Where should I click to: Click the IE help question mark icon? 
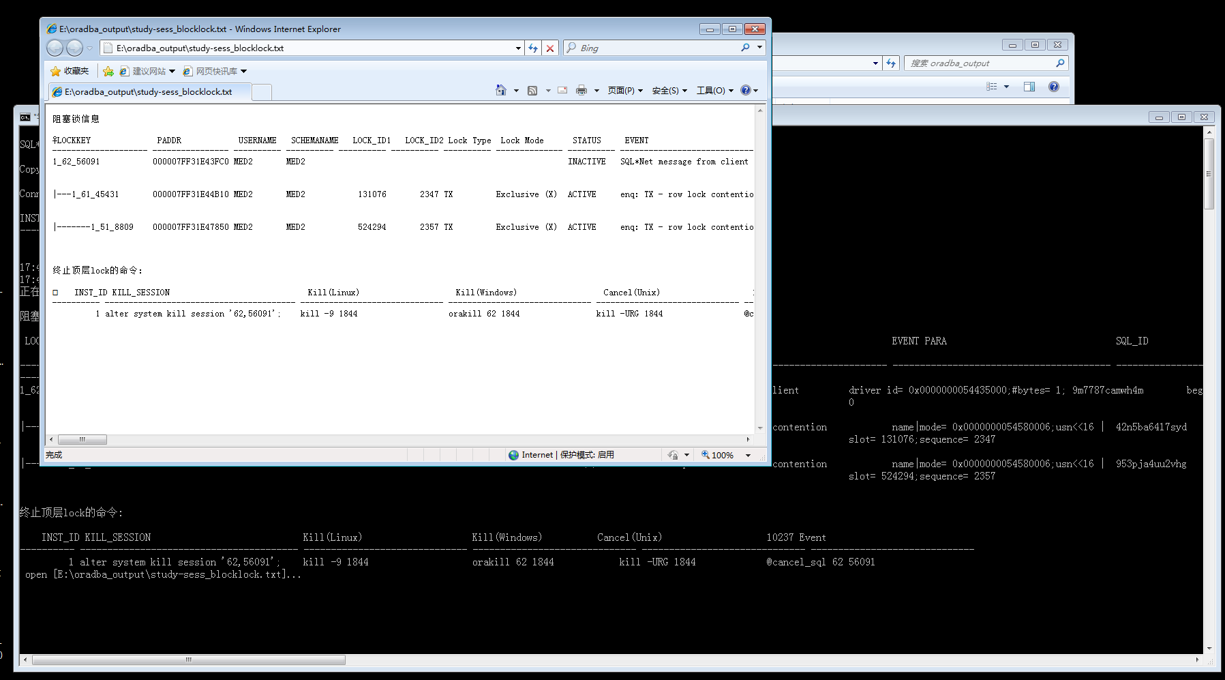tap(746, 90)
